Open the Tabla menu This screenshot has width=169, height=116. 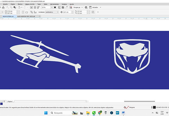point(45,4)
